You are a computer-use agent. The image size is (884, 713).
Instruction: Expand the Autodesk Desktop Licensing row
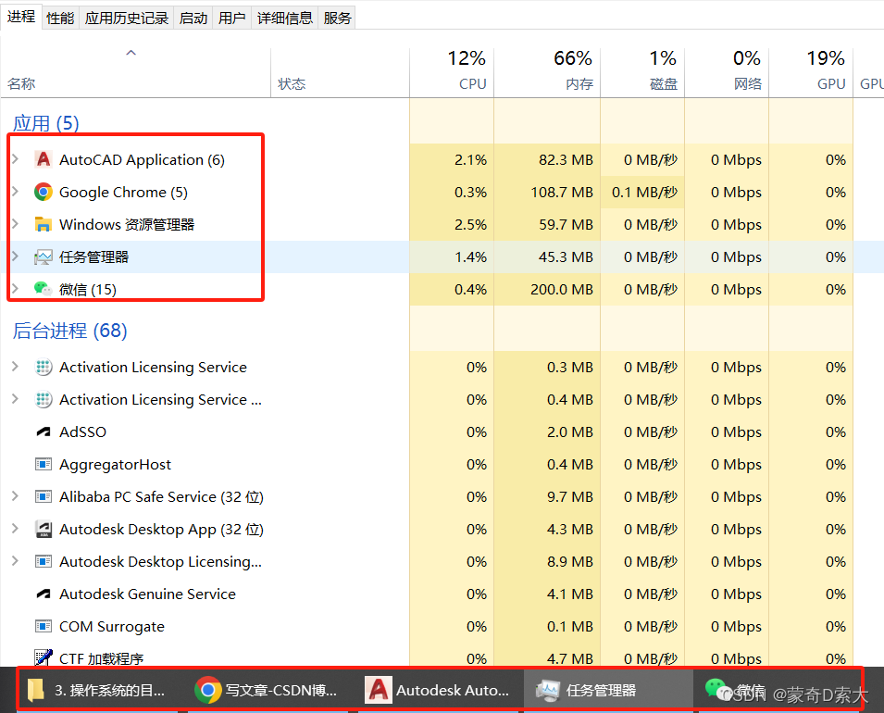(x=16, y=561)
